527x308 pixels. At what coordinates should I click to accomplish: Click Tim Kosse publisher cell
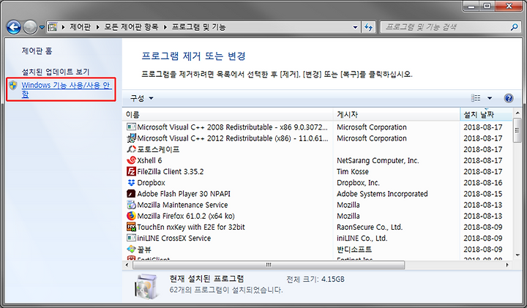point(353,171)
